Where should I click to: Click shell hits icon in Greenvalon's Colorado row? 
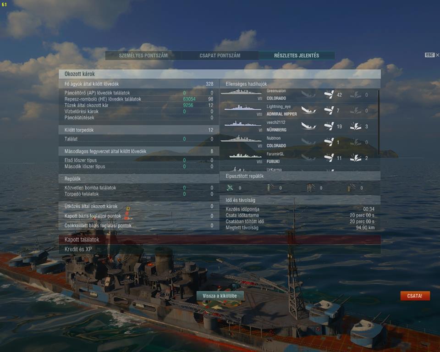329,94
